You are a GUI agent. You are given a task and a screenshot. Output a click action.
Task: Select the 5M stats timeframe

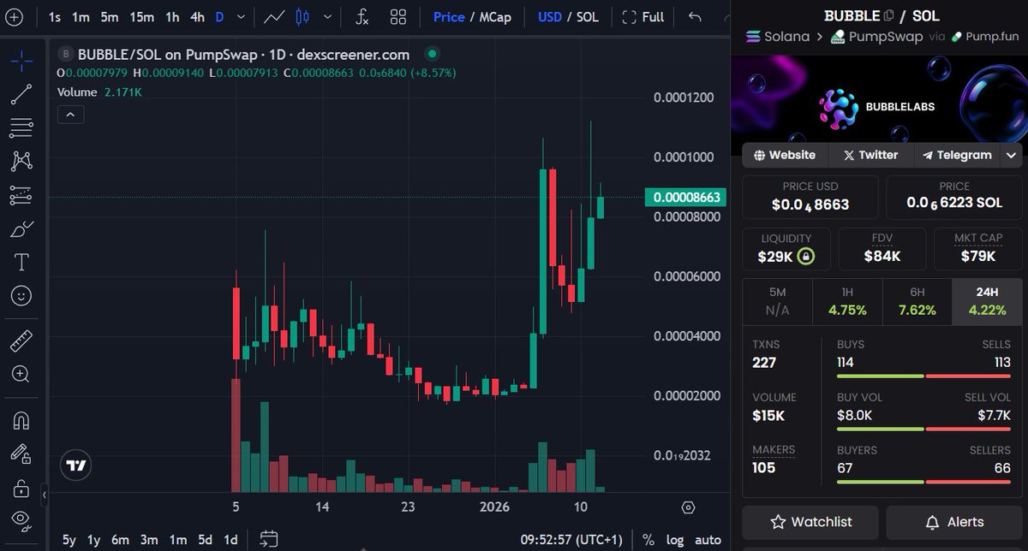point(777,301)
